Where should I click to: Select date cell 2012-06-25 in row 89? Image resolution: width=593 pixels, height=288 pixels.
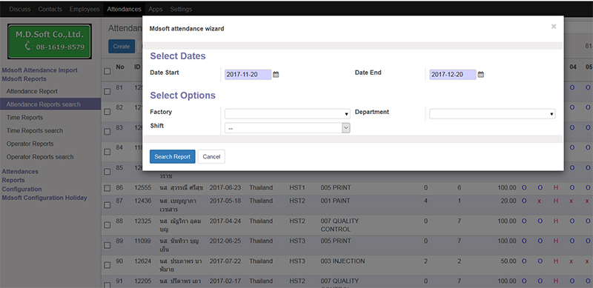tap(225, 241)
